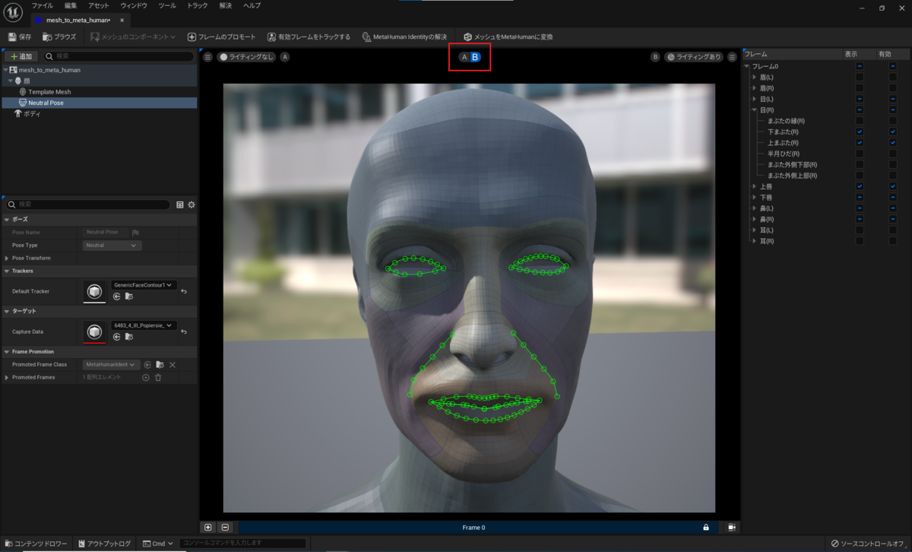Open the MetaHumanIdent class dropdown
The image size is (912, 552).
click(111, 365)
